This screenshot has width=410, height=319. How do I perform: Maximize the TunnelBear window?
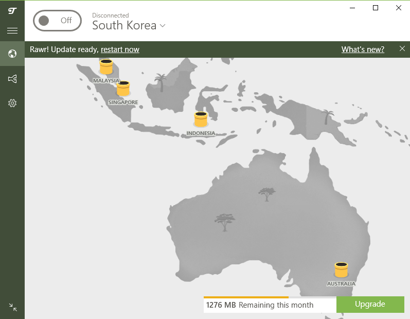pyautogui.click(x=376, y=8)
